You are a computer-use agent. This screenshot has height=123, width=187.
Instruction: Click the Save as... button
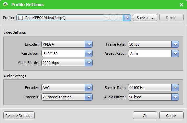coord(145,18)
